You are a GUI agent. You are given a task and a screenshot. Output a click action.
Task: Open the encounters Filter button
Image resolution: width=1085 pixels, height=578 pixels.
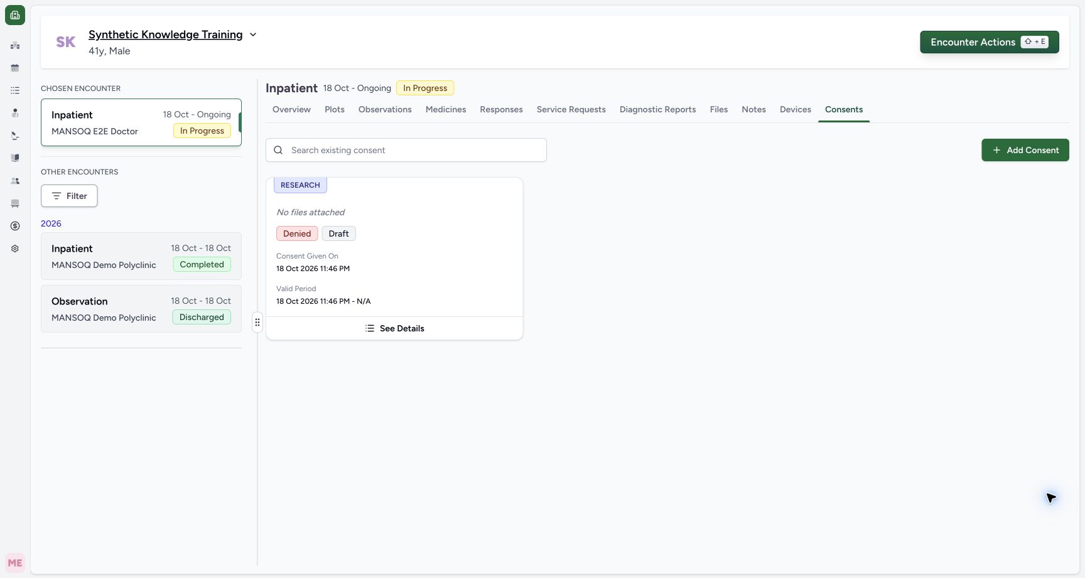(69, 196)
